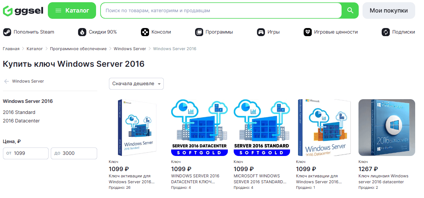
Task: Focus the product search field
Action: pos(221,11)
